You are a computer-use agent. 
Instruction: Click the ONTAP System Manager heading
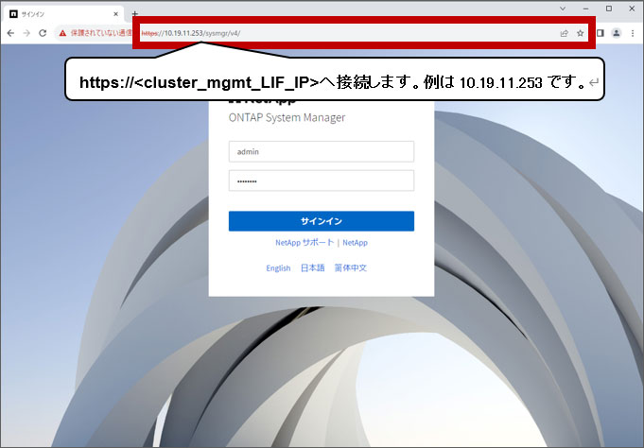coord(287,117)
